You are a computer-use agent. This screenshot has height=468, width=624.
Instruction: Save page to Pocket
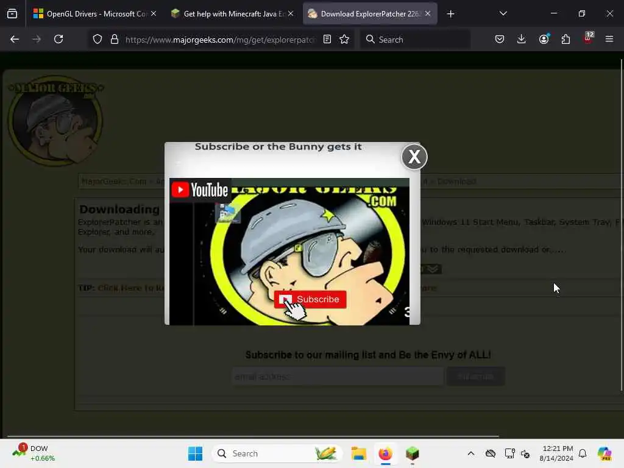pos(500,39)
